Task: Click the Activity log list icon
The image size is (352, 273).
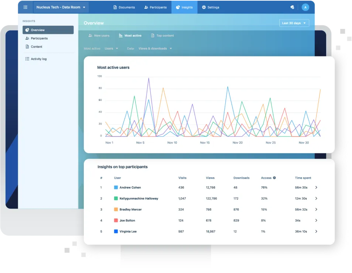Action: click(27, 59)
